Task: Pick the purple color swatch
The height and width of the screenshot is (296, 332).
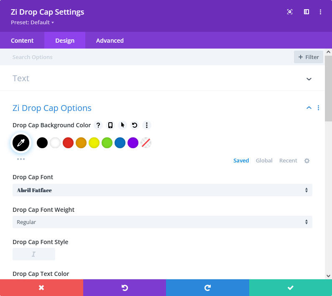Action: point(133,143)
